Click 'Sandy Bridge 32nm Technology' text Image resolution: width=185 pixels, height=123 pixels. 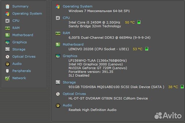click(95, 26)
